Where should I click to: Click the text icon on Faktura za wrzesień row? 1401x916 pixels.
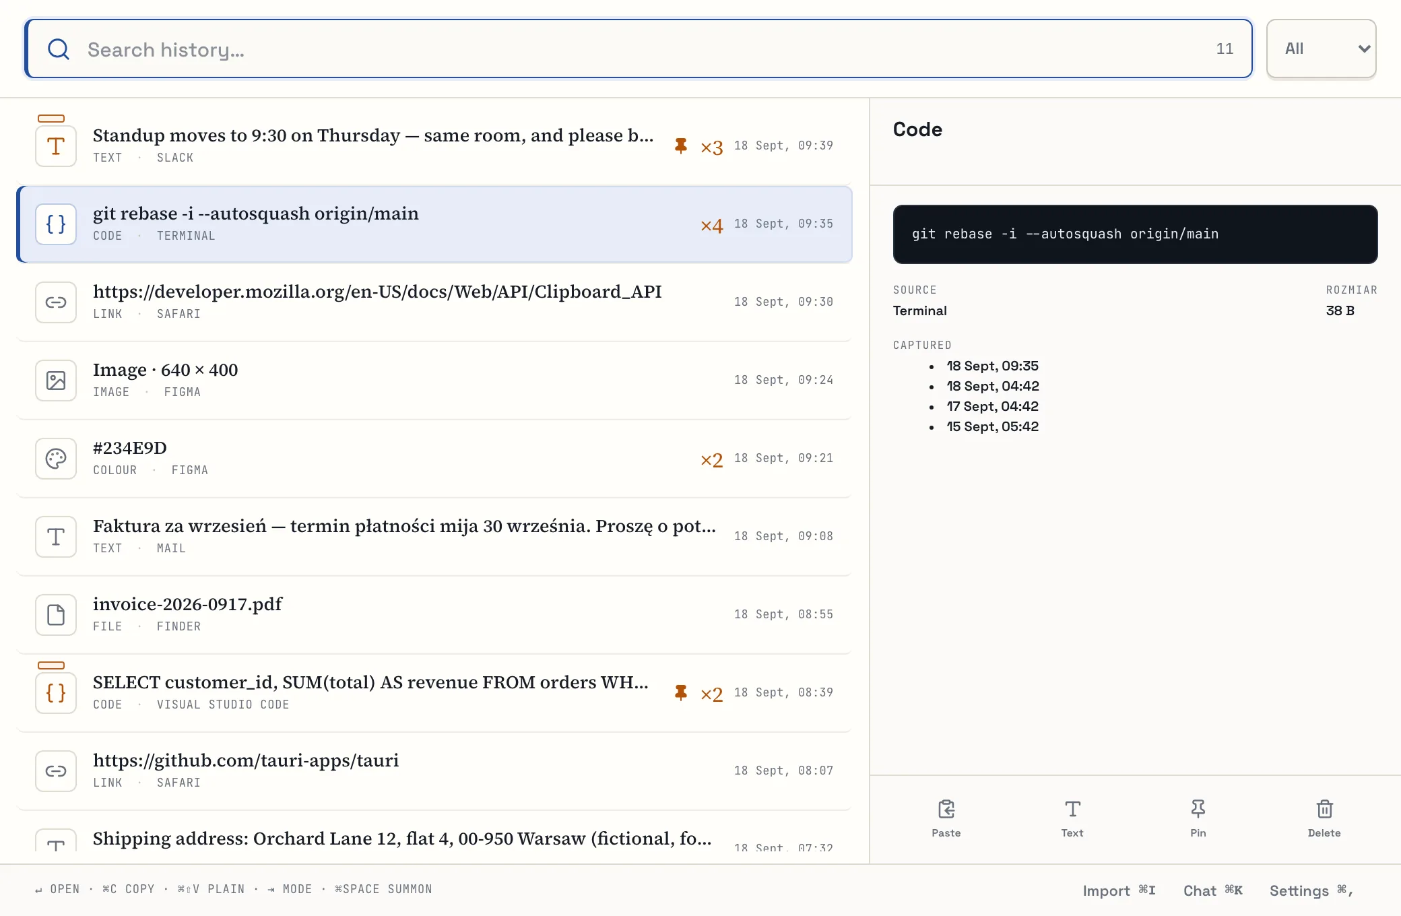tap(56, 536)
